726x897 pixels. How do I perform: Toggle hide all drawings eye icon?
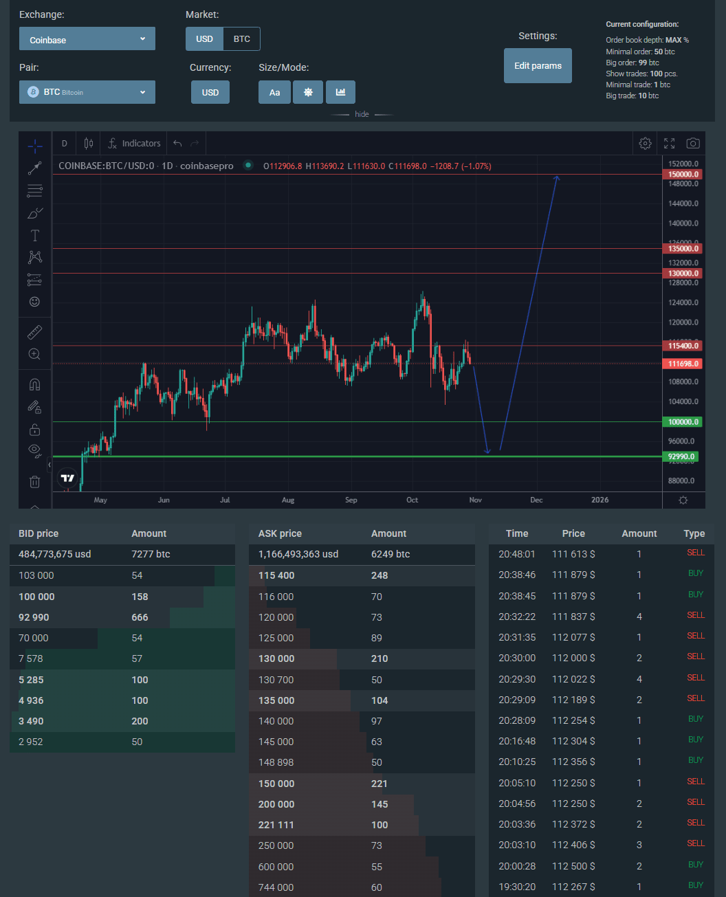click(x=34, y=451)
